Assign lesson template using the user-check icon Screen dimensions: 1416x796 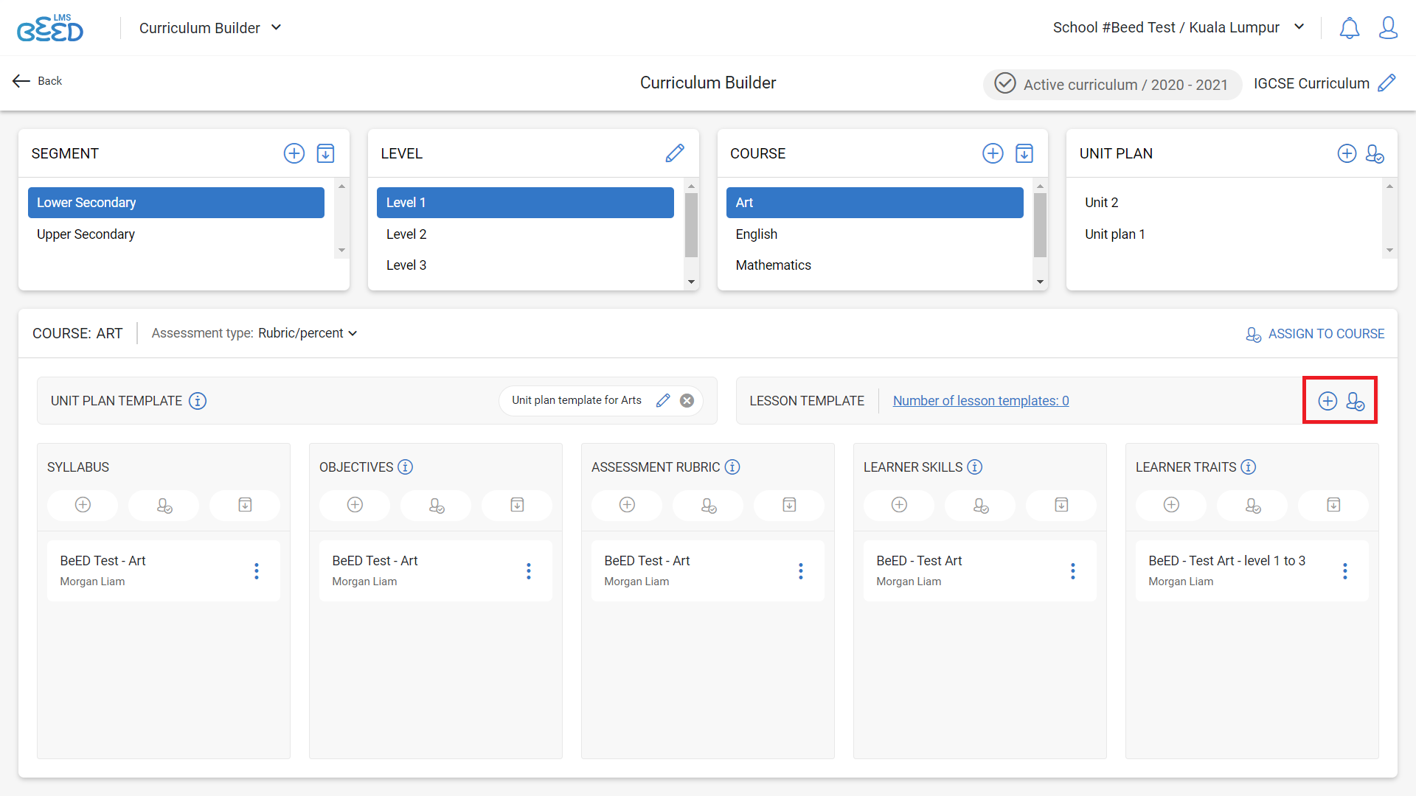[1356, 401]
